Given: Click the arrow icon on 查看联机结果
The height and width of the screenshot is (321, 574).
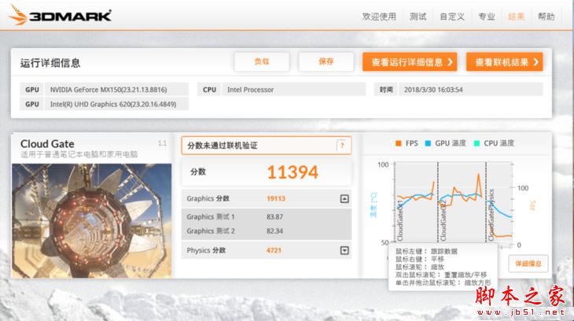Looking at the screenshot, I should pyautogui.click(x=535, y=62).
